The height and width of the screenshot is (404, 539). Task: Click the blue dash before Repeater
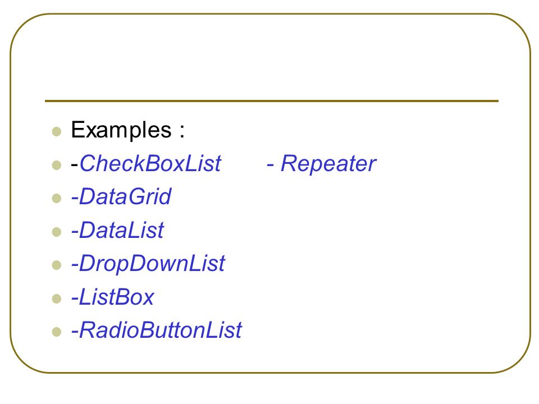(271, 165)
